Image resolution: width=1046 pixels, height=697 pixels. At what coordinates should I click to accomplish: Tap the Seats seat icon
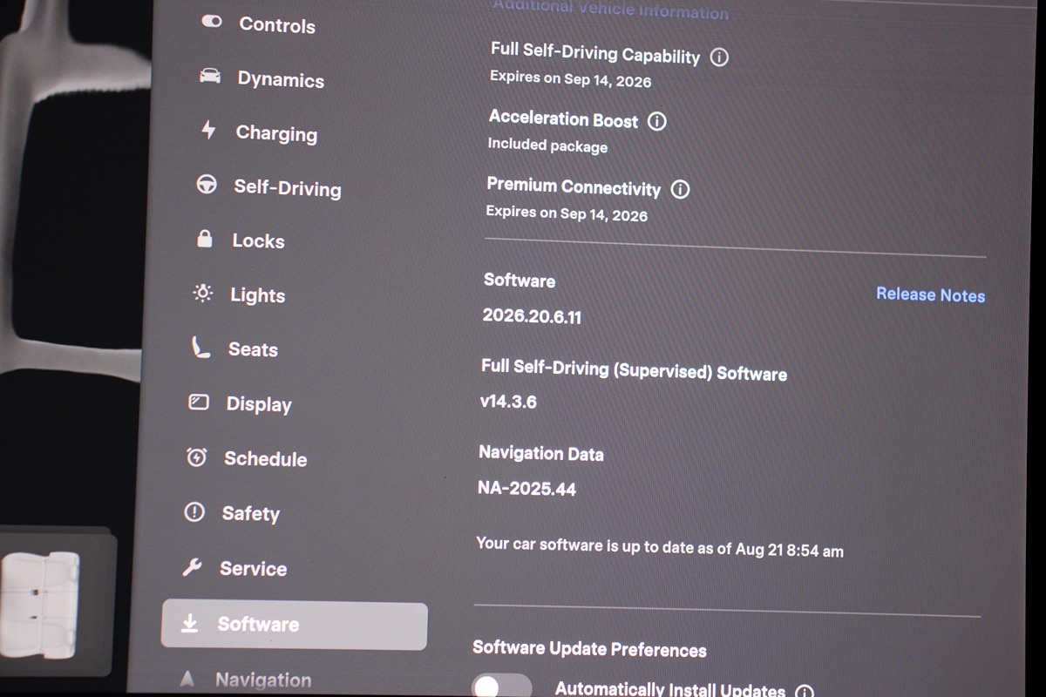pos(200,348)
